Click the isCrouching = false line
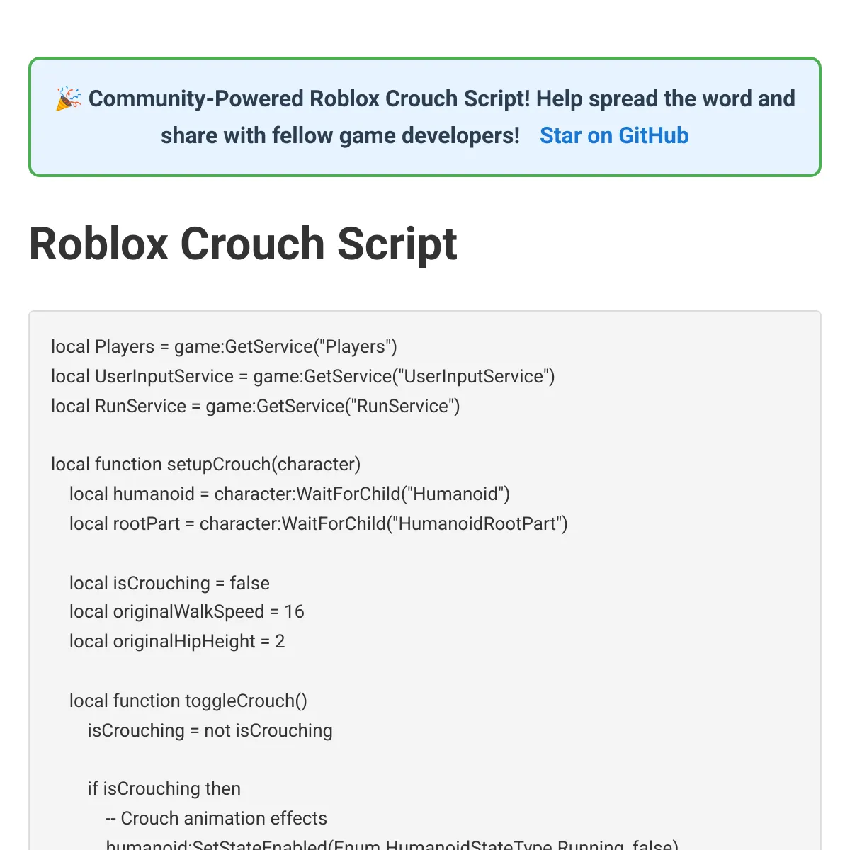The image size is (850, 850). pyautogui.click(x=169, y=583)
